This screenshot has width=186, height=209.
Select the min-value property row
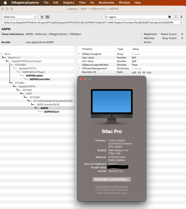pos(132,61)
